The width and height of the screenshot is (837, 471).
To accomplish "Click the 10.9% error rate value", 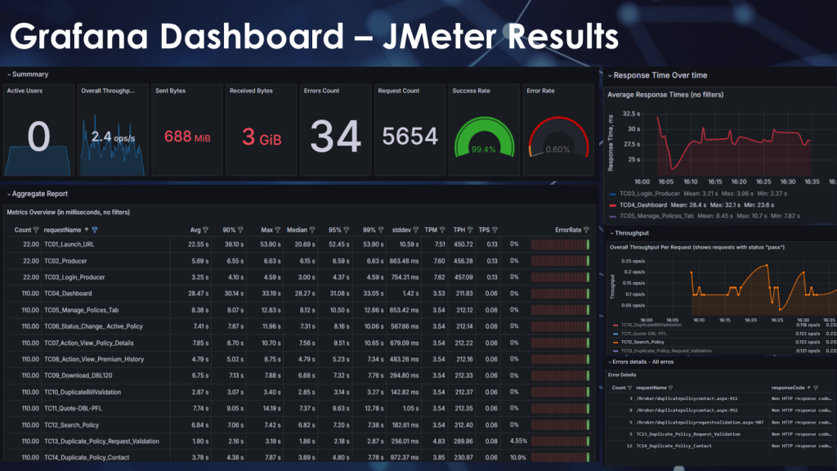I will pos(517,458).
